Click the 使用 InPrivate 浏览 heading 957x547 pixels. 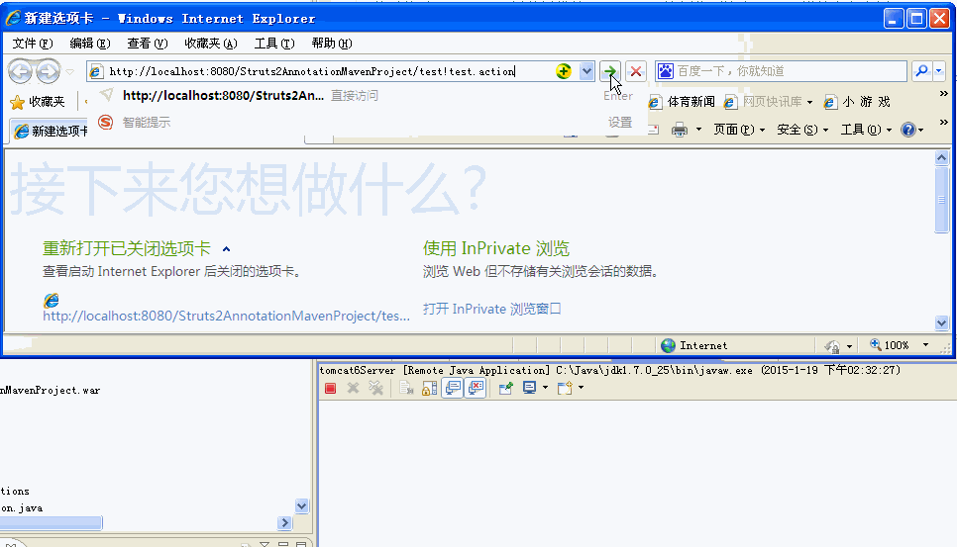(x=496, y=248)
